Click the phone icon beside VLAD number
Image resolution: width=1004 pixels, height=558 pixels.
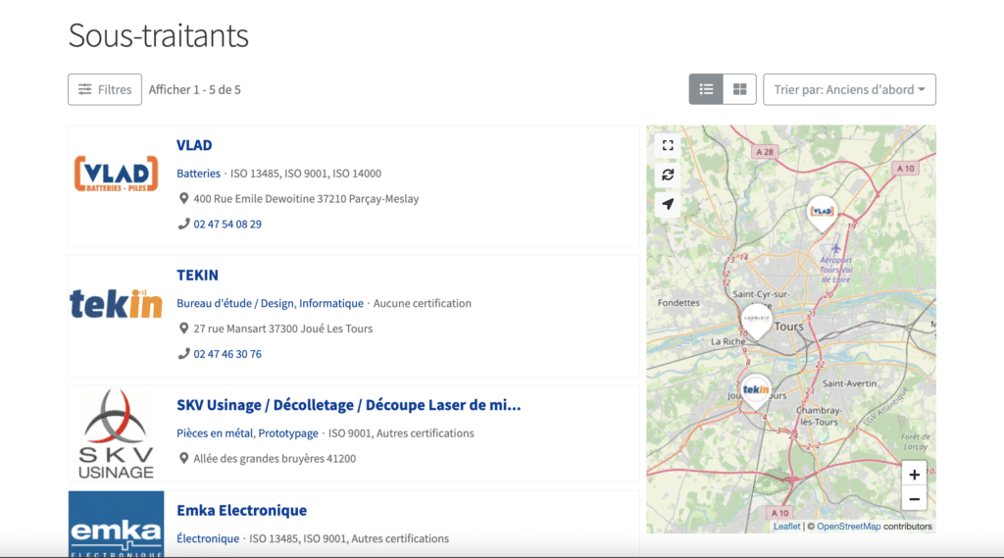183,224
